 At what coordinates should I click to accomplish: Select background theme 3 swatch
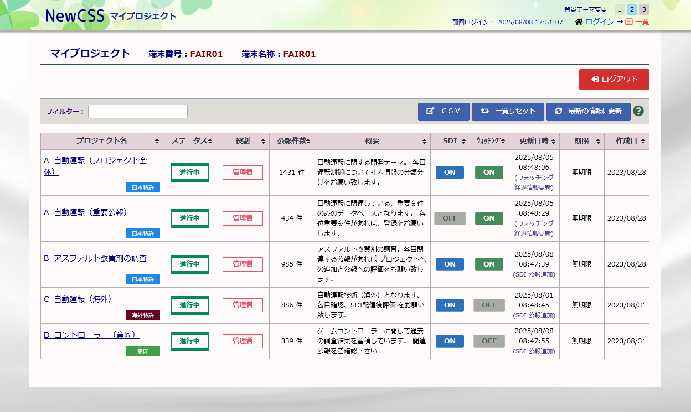644,9
